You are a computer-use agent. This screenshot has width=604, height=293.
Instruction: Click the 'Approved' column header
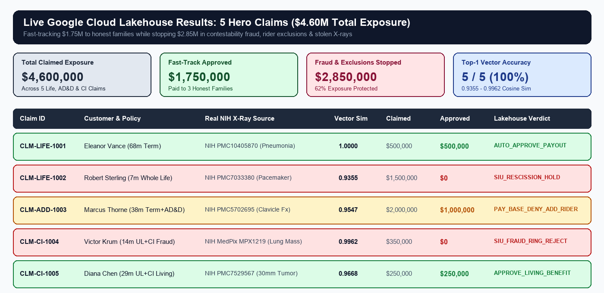(x=455, y=118)
